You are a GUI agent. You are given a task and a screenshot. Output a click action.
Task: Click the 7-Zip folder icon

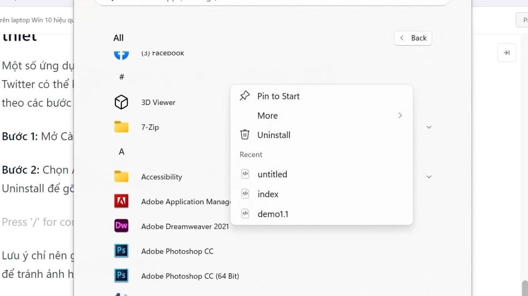(x=121, y=127)
